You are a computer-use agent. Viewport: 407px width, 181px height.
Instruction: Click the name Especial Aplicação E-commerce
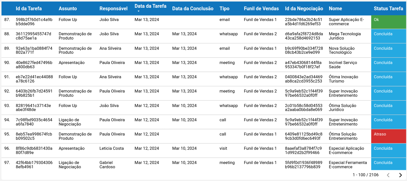(x=346, y=150)
